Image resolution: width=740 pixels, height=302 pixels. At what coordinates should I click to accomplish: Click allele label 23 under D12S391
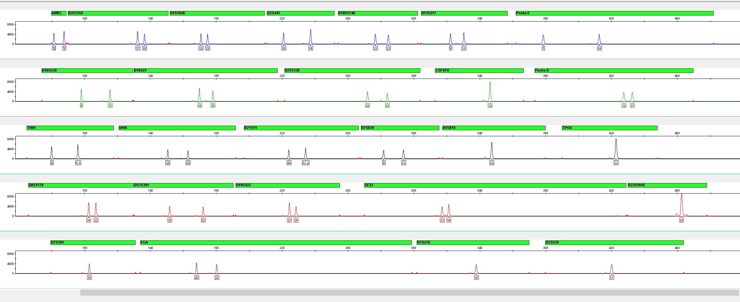pyautogui.click(x=203, y=220)
